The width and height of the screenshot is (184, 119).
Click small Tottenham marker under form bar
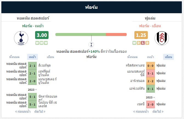tap(91, 45)
